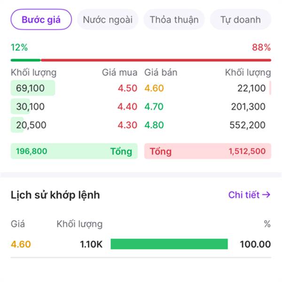Click the green matched volume bar
The image size is (282, 282).
pos(169,244)
